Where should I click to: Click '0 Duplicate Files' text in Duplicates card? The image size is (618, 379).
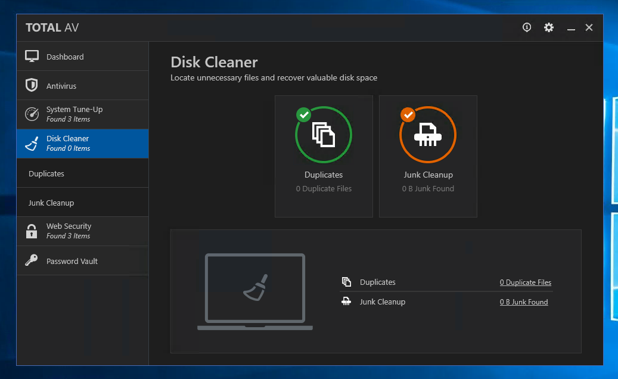pos(324,189)
